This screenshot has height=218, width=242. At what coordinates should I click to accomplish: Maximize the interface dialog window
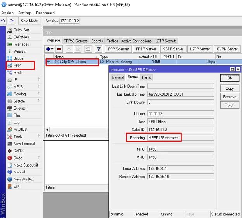[232, 69]
